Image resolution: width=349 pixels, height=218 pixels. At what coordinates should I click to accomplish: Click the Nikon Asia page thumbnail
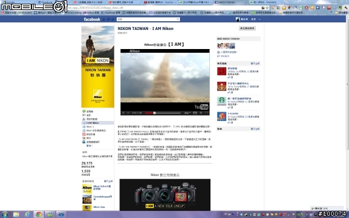[x=87, y=208]
